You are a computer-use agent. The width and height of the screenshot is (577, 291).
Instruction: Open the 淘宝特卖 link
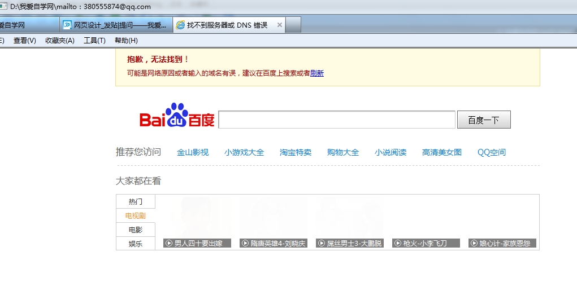[296, 152]
